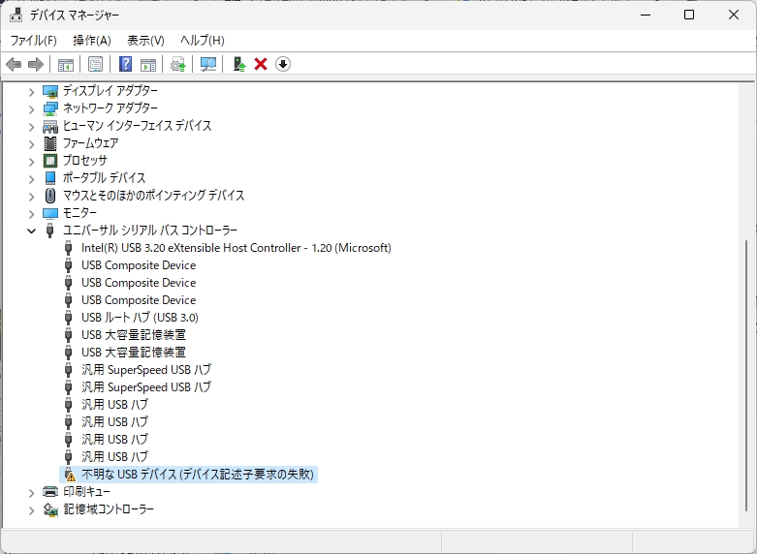Click the blue Help question mark icon

click(x=125, y=64)
